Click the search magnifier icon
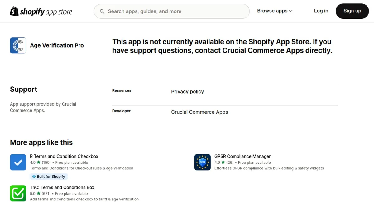This screenshot has height=202, width=374. click(x=102, y=11)
